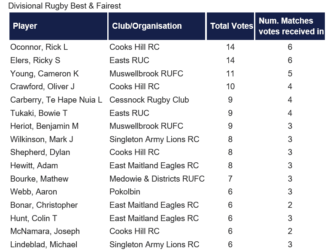Select Shepherd, Dylan player name
330x252 pixels.
(x=40, y=152)
